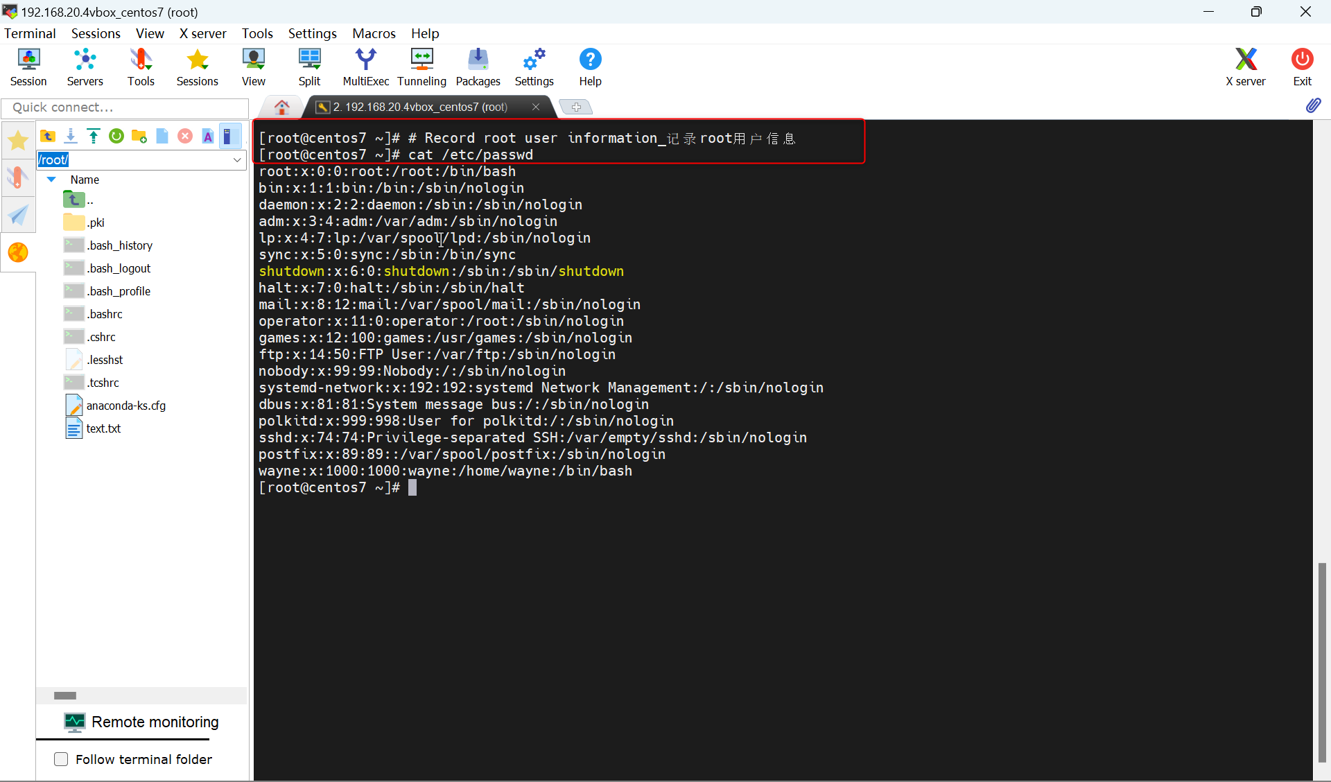Viewport: 1331px width, 782px height.
Task: Create new folder in SFTP browser
Action: pos(139,136)
